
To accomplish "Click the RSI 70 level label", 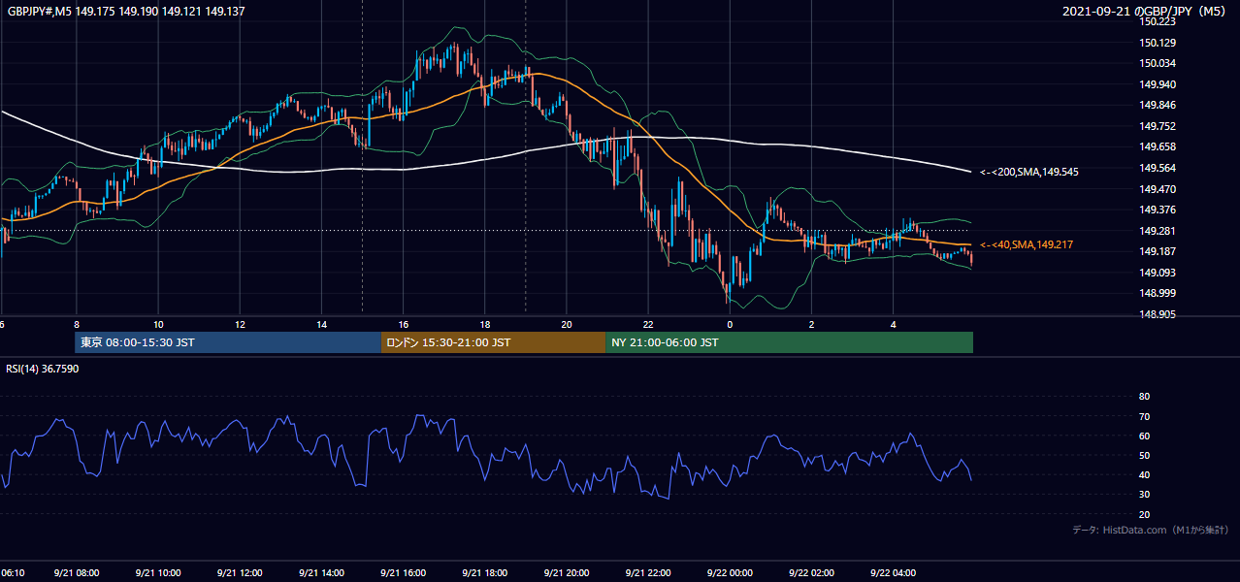I will (1144, 416).
